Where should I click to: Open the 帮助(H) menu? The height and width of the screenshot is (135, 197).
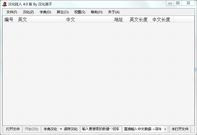pyautogui.click(x=97, y=12)
